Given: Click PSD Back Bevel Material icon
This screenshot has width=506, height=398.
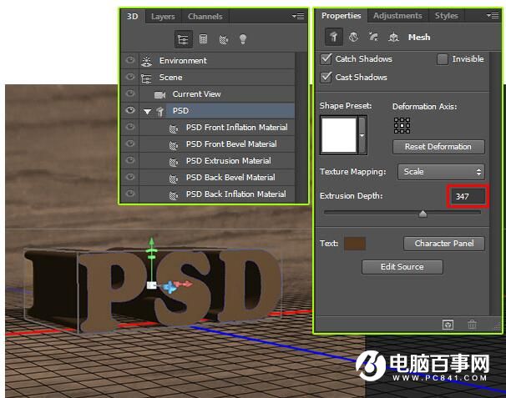Looking at the screenshot, I should (174, 179).
